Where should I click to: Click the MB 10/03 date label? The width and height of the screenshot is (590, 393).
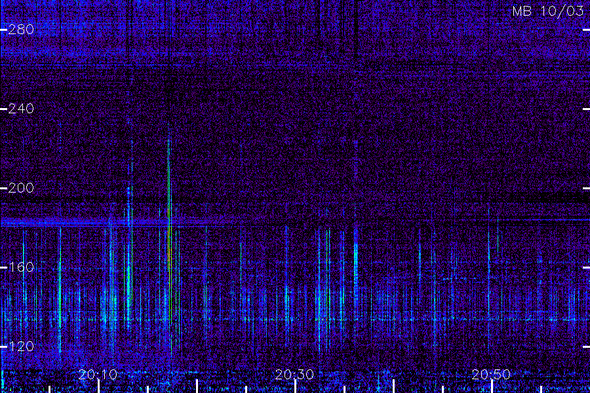coord(548,11)
